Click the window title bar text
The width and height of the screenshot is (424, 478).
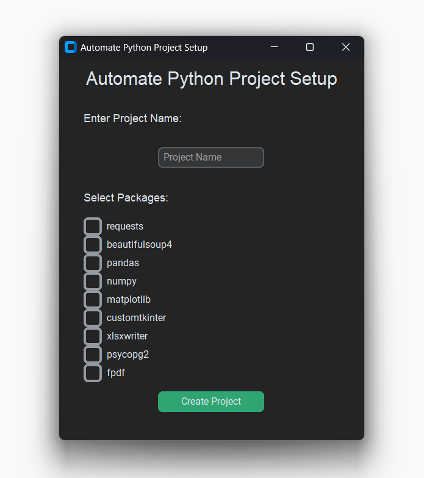pyautogui.click(x=144, y=48)
